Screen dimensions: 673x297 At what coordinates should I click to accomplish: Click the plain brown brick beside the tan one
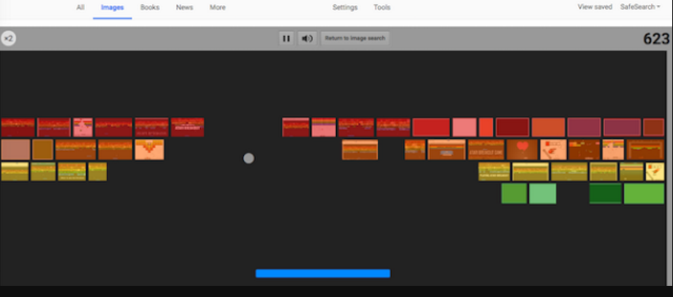pyautogui.click(x=42, y=150)
